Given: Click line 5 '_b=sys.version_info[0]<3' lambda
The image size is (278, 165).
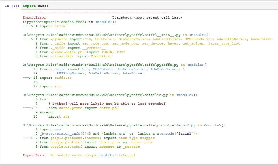Looking at the screenshot, I should pos(116,134).
